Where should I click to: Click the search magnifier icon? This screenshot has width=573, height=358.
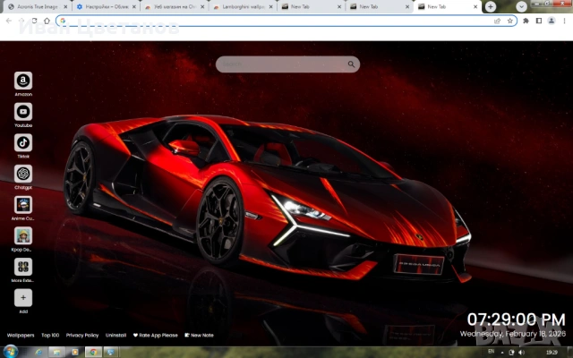(x=352, y=64)
